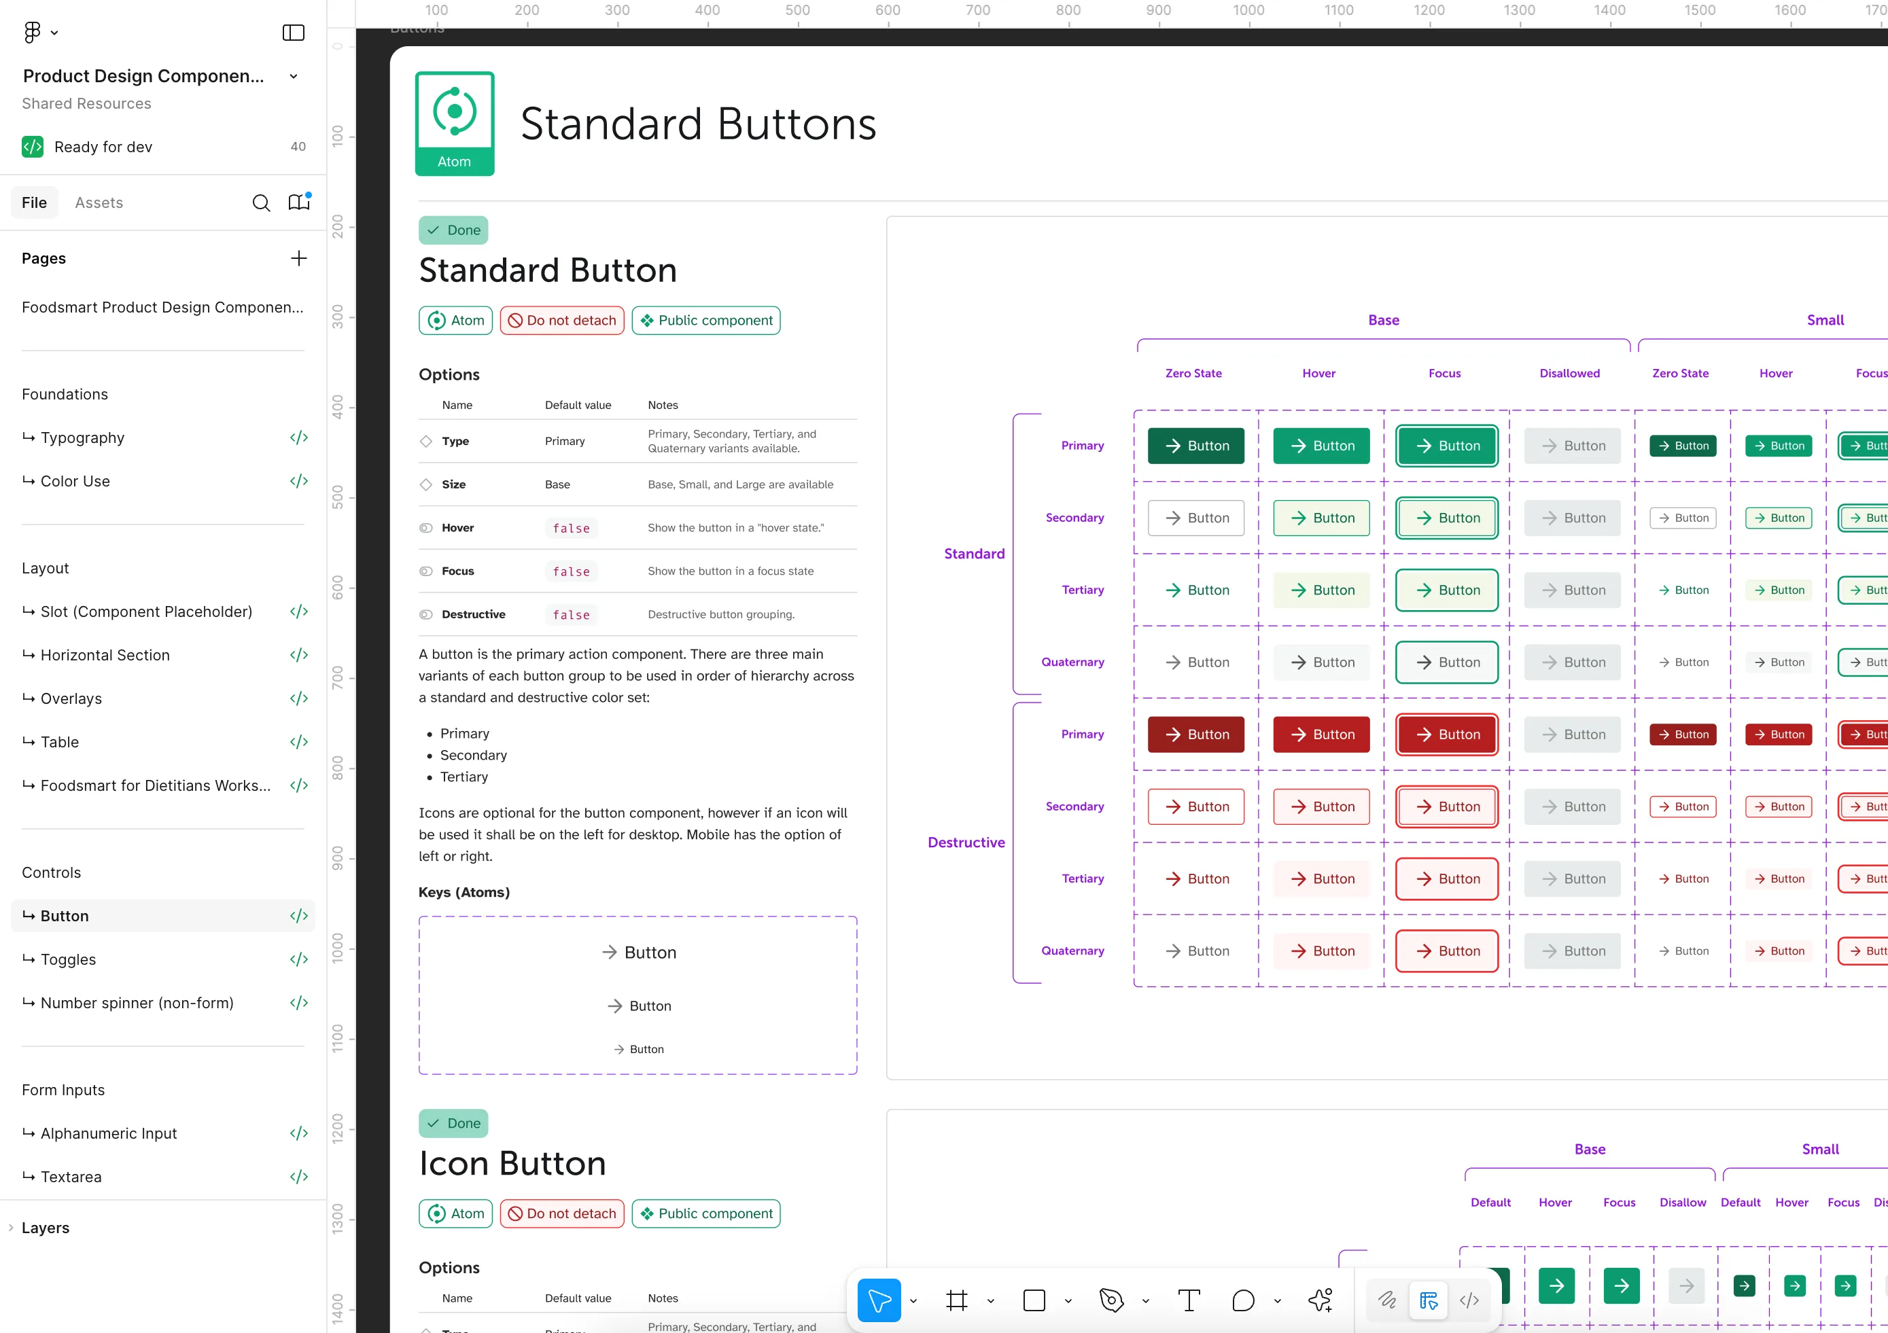Click the Keys (Atoms) heading
This screenshot has width=1888, height=1333.
pos(465,893)
